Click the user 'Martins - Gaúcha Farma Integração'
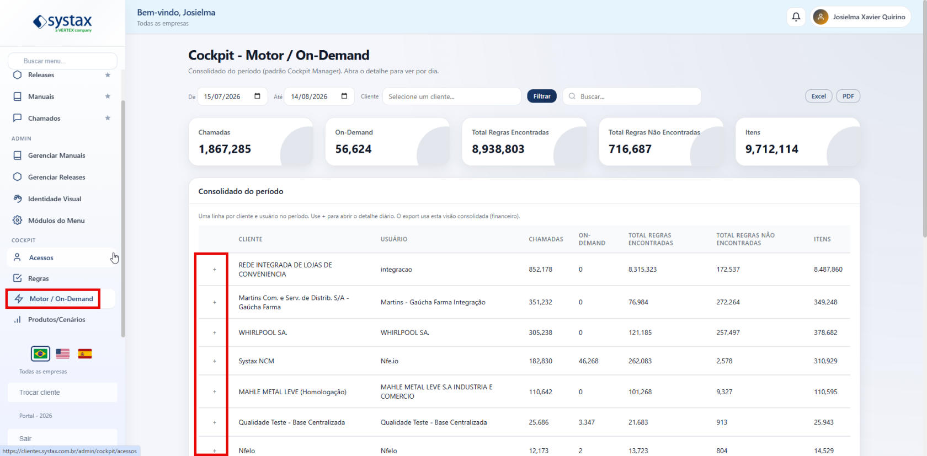Screen dimensions: 927x456 (x=433, y=302)
